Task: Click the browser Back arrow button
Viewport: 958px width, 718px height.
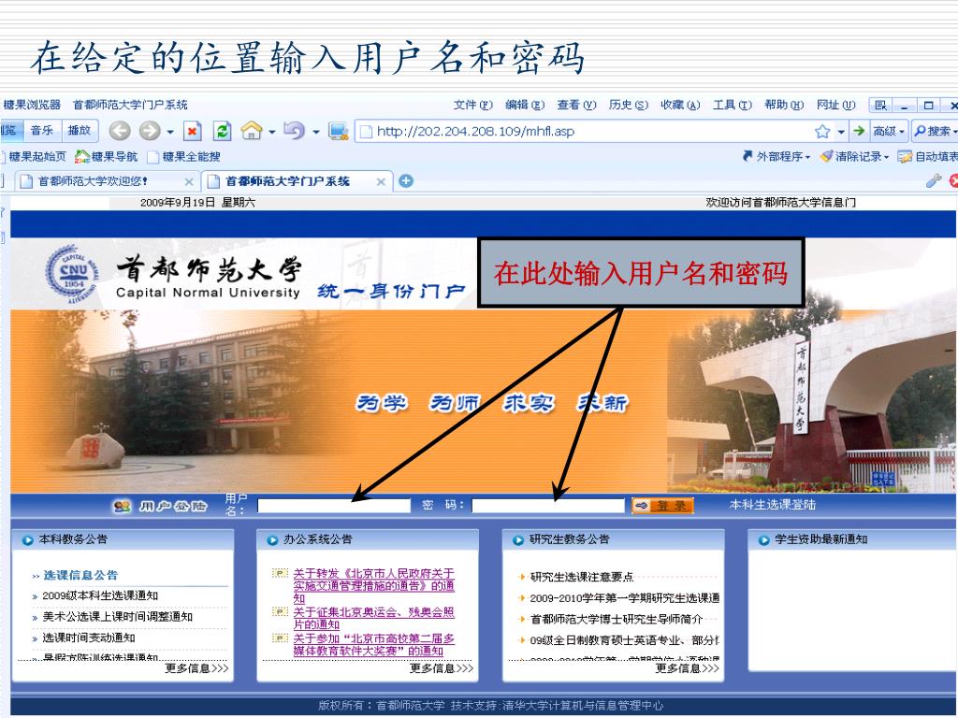Action: 120,131
